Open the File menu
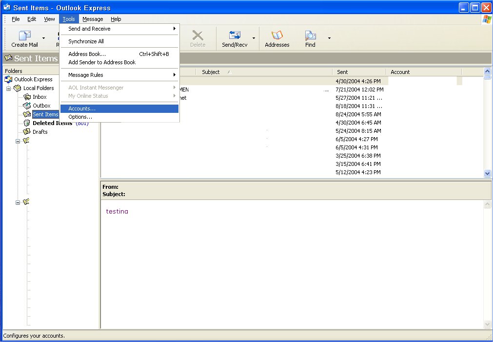 (16, 19)
